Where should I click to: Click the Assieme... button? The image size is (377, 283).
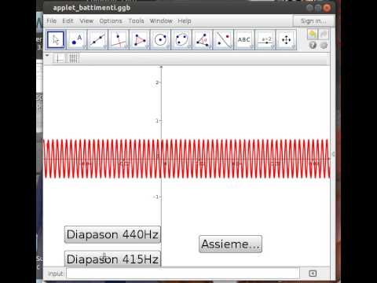[230, 244]
